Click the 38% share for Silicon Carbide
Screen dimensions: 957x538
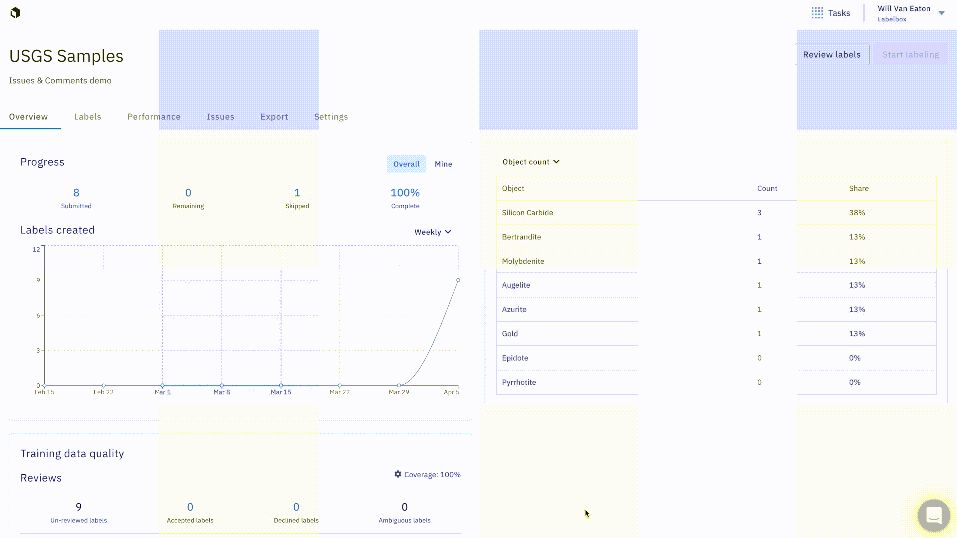(x=857, y=213)
